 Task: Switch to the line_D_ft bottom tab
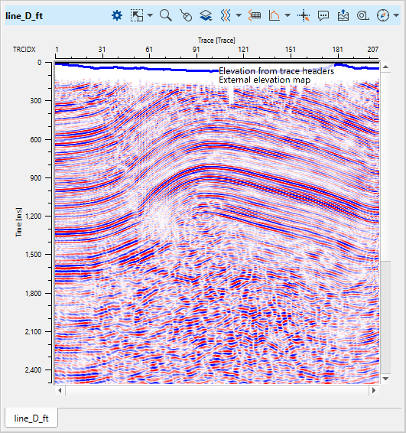31,418
